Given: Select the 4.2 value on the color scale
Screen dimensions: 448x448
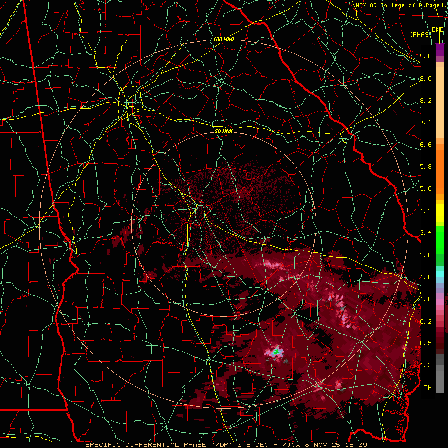Looking at the screenshot, I should [x=426, y=211].
